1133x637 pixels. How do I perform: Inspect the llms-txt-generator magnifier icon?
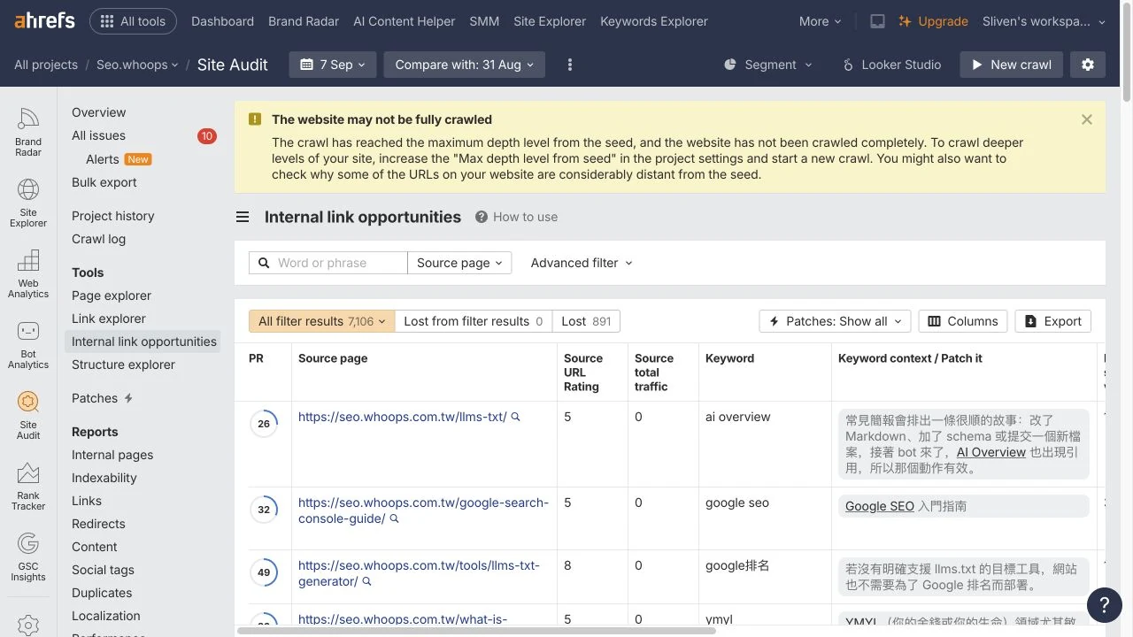pos(366,581)
